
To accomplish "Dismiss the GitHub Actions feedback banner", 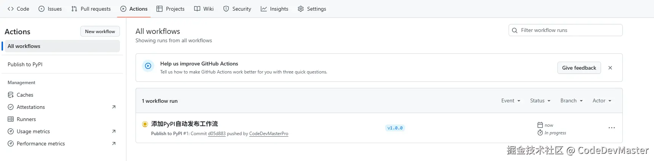I will click(610, 68).
